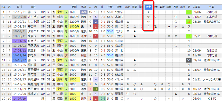This screenshot has height=101, width=222.
Task: Click jockey name 田辺
Action: [119, 99]
